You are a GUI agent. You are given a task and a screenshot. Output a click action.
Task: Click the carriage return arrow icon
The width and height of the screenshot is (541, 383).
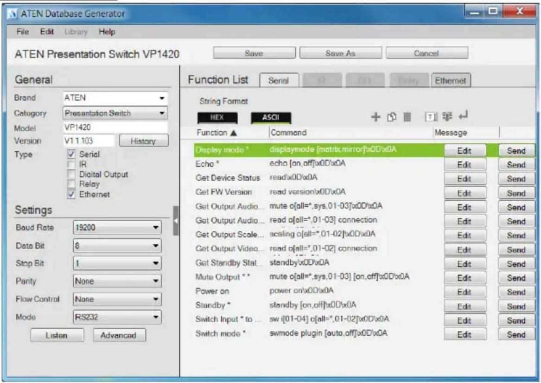[x=463, y=115]
